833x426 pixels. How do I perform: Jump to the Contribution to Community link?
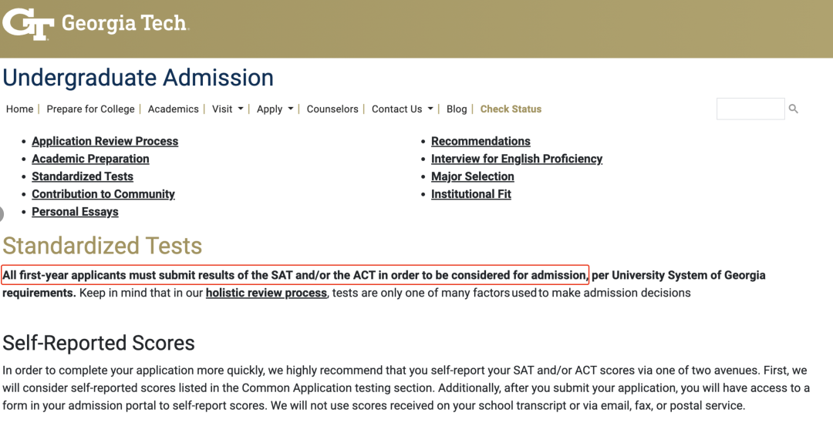(103, 194)
